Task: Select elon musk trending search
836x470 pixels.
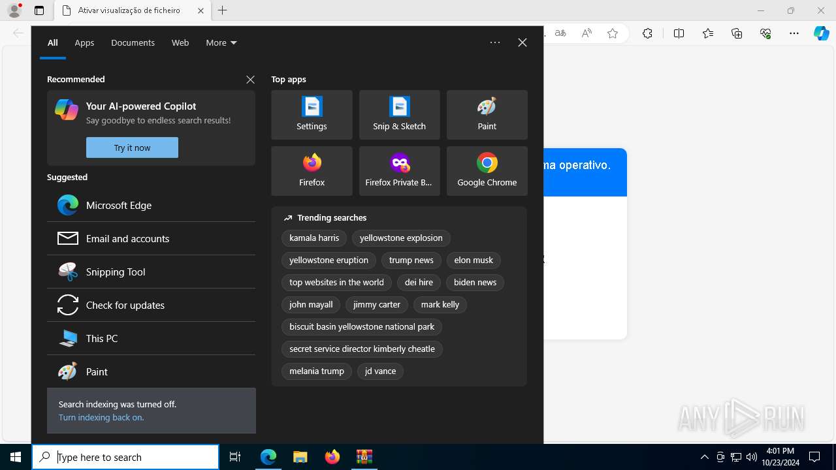Action: [474, 260]
